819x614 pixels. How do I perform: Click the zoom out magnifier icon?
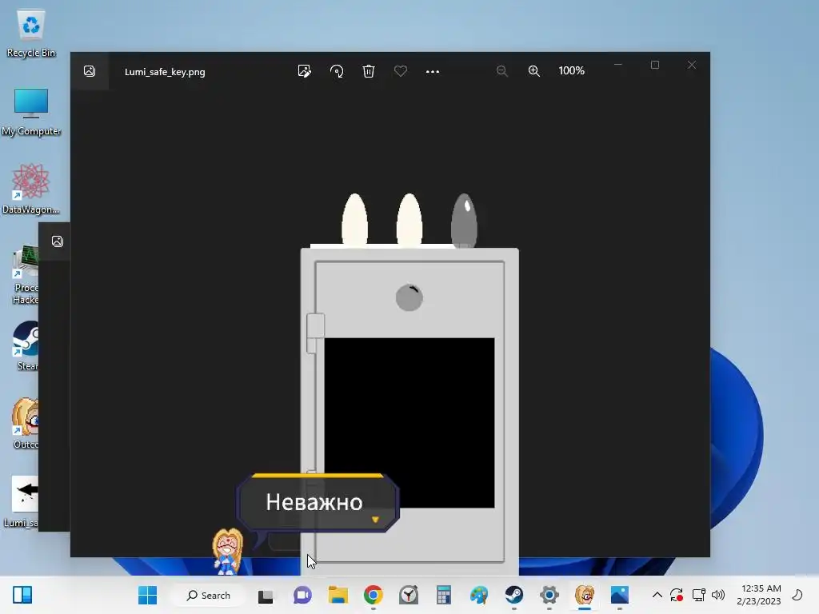[x=502, y=71]
